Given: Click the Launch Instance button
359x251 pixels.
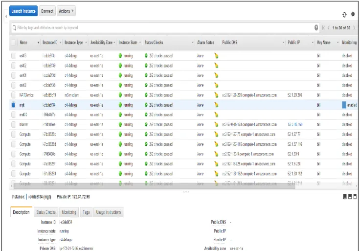Looking at the screenshot, I should [23, 11].
